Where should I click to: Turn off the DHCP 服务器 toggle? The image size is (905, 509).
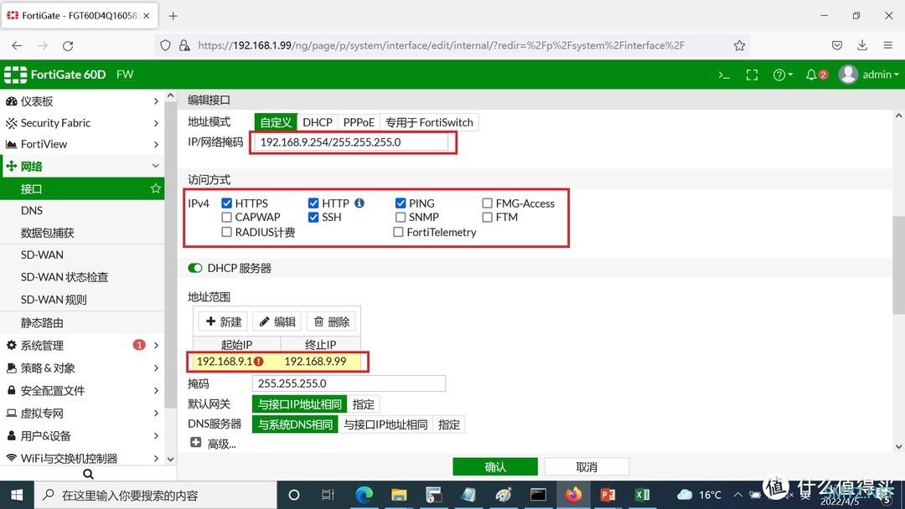click(x=195, y=268)
